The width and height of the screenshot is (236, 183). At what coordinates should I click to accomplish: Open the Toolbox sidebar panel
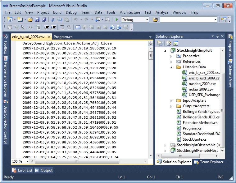[6, 45]
